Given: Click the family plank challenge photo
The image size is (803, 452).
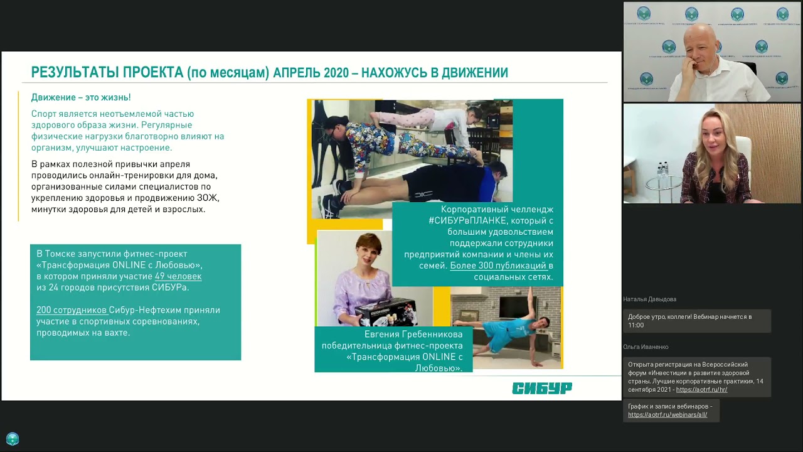Looking at the screenshot, I should [x=413, y=159].
